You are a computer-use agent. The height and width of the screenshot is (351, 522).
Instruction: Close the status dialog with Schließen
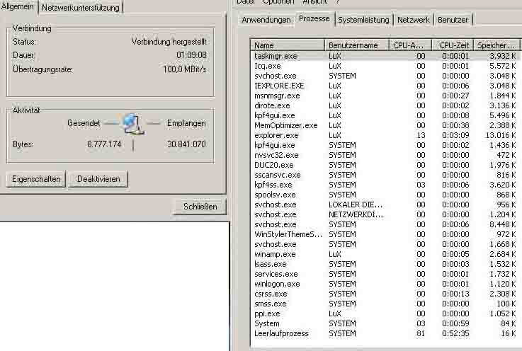pyautogui.click(x=200, y=207)
